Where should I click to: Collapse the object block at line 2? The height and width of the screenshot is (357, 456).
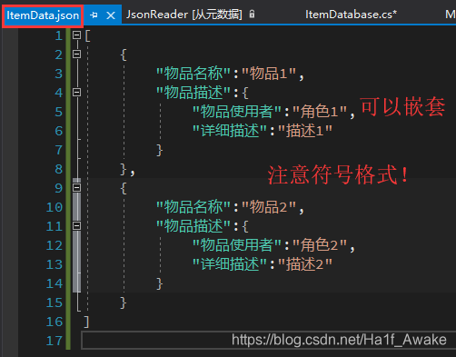click(76, 55)
